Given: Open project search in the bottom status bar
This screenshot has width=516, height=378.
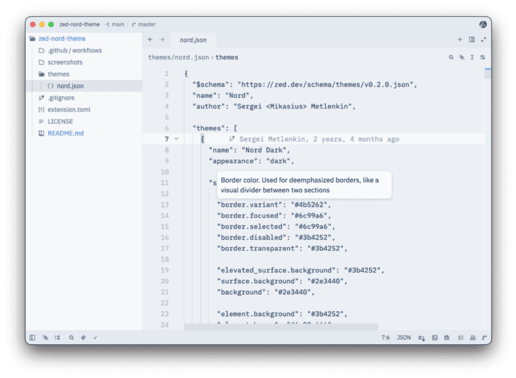Looking at the screenshot, I should point(71,337).
